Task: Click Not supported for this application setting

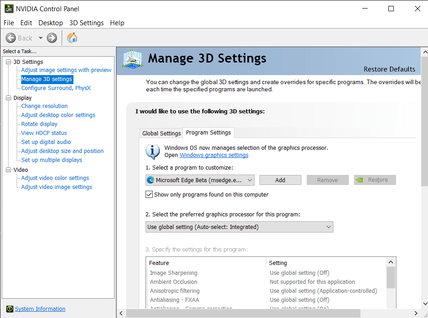Action: pyautogui.click(x=312, y=282)
